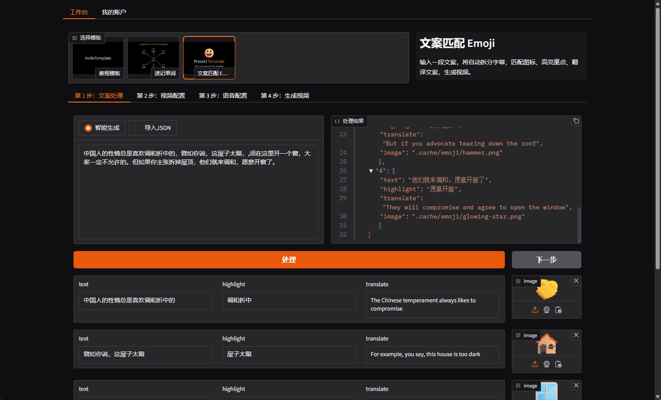The width and height of the screenshot is (661, 400).
Task: Click the boarded-up house emoji image
Action: click(547, 344)
